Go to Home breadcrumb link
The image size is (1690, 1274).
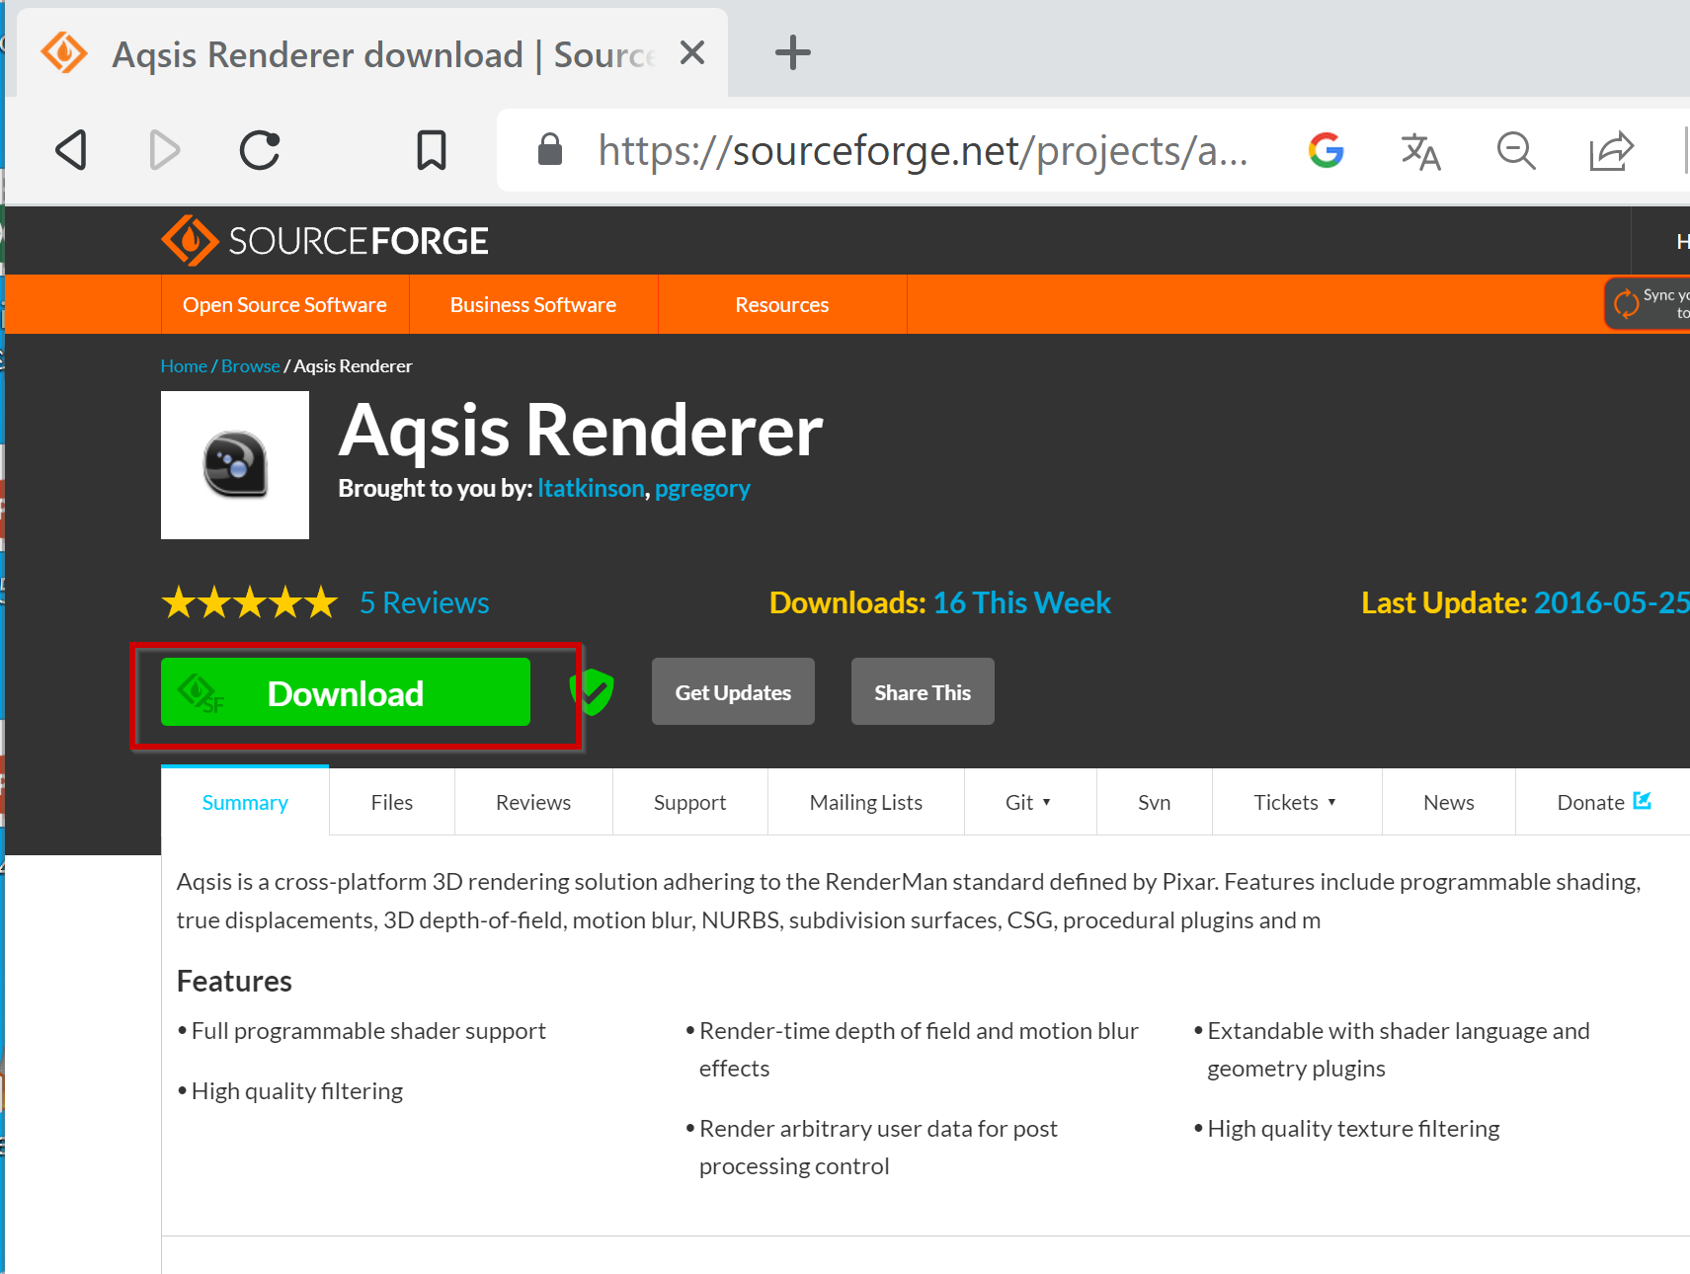pos(184,366)
